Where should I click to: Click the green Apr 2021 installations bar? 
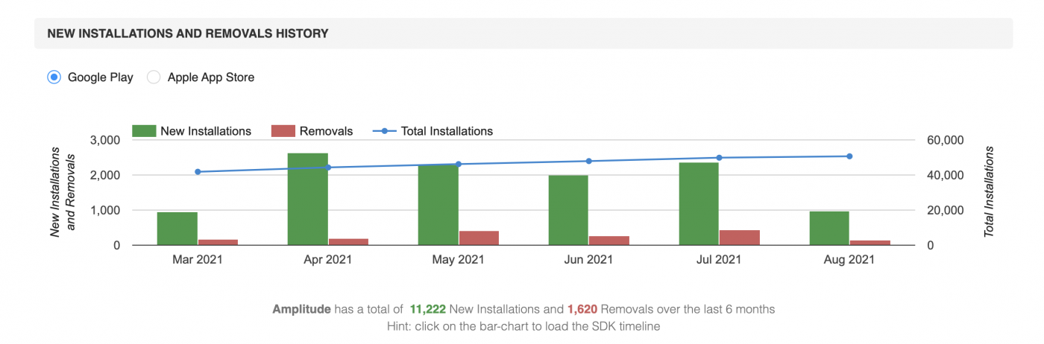click(x=308, y=199)
